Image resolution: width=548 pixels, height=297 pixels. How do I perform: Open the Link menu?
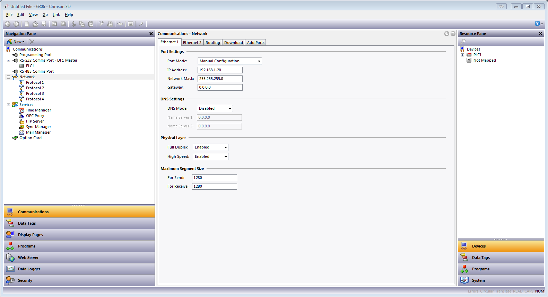click(x=56, y=15)
